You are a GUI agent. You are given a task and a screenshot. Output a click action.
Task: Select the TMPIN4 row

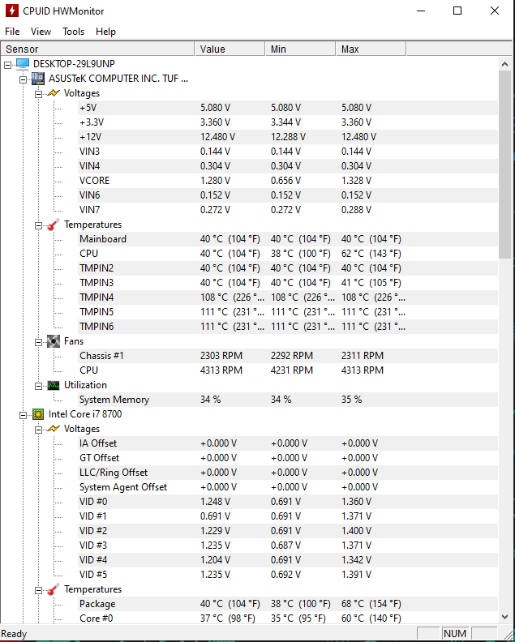click(288, 297)
